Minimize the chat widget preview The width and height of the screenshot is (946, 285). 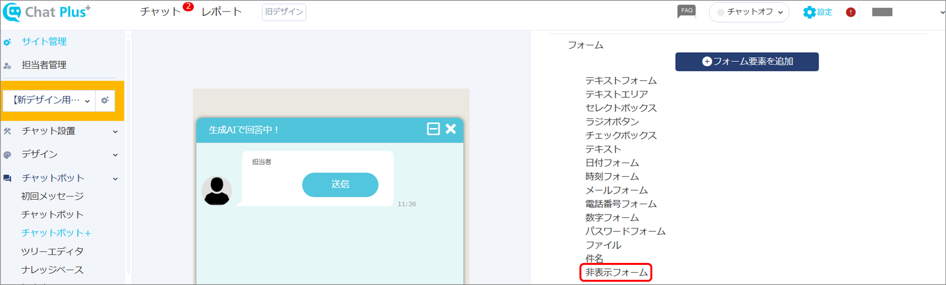tap(433, 129)
